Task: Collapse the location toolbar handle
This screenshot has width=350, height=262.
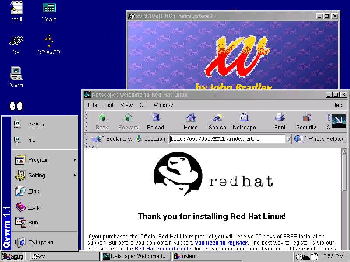Action: click(86, 139)
